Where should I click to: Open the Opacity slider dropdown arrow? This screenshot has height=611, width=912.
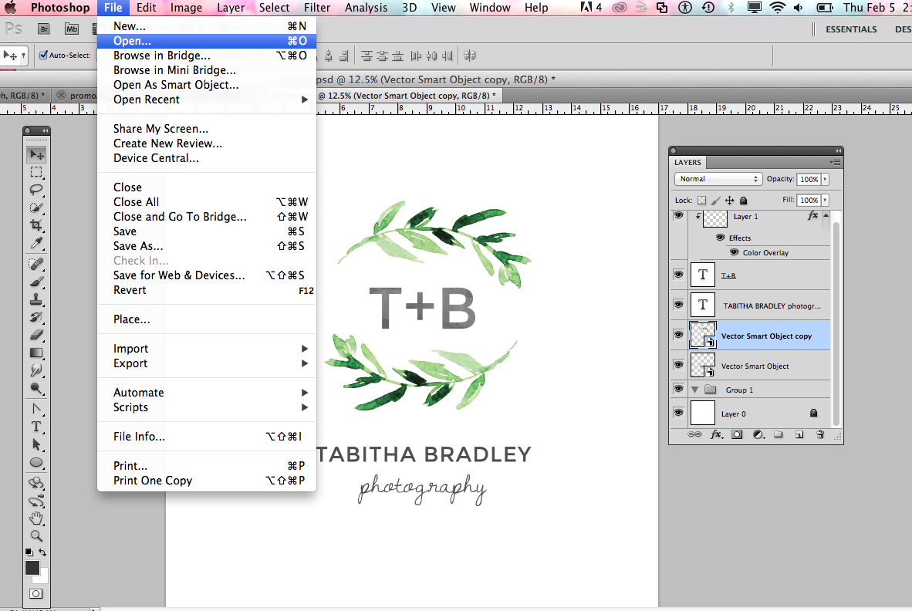tap(825, 179)
